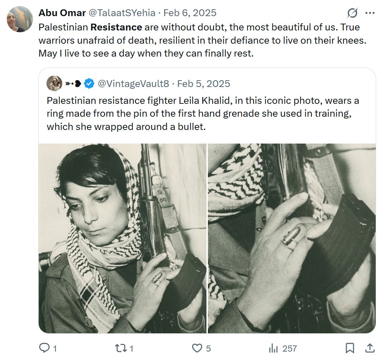
Task: Open the three-dot more options menu
Action: coord(370,13)
